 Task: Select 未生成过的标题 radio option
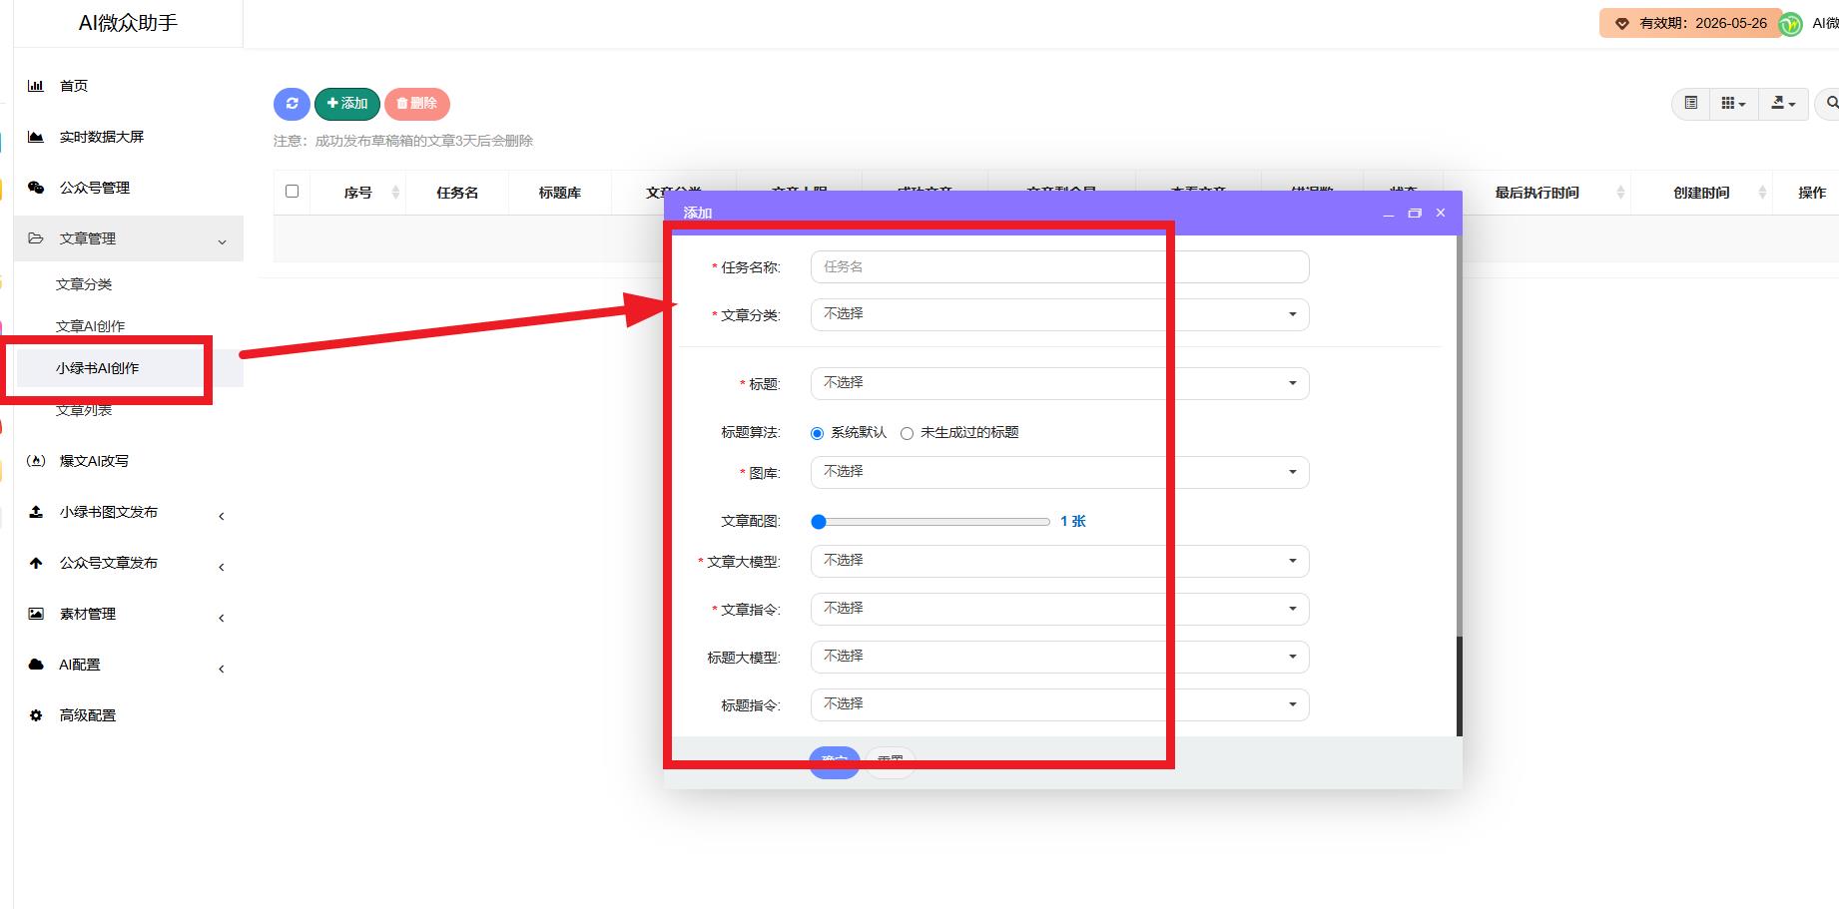[x=907, y=433]
